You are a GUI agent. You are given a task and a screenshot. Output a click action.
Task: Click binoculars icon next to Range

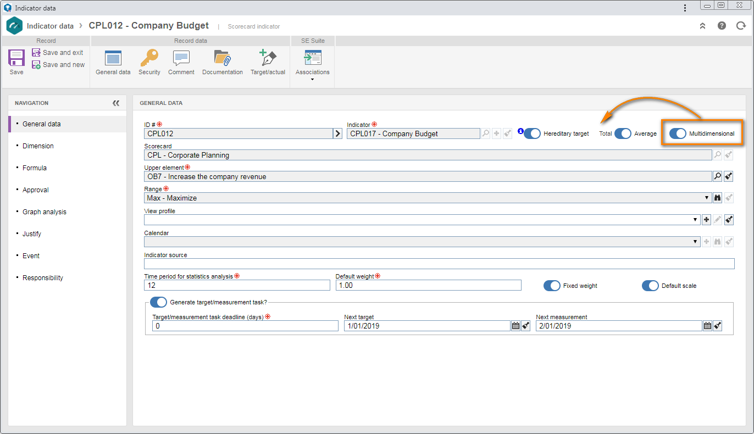(x=718, y=198)
